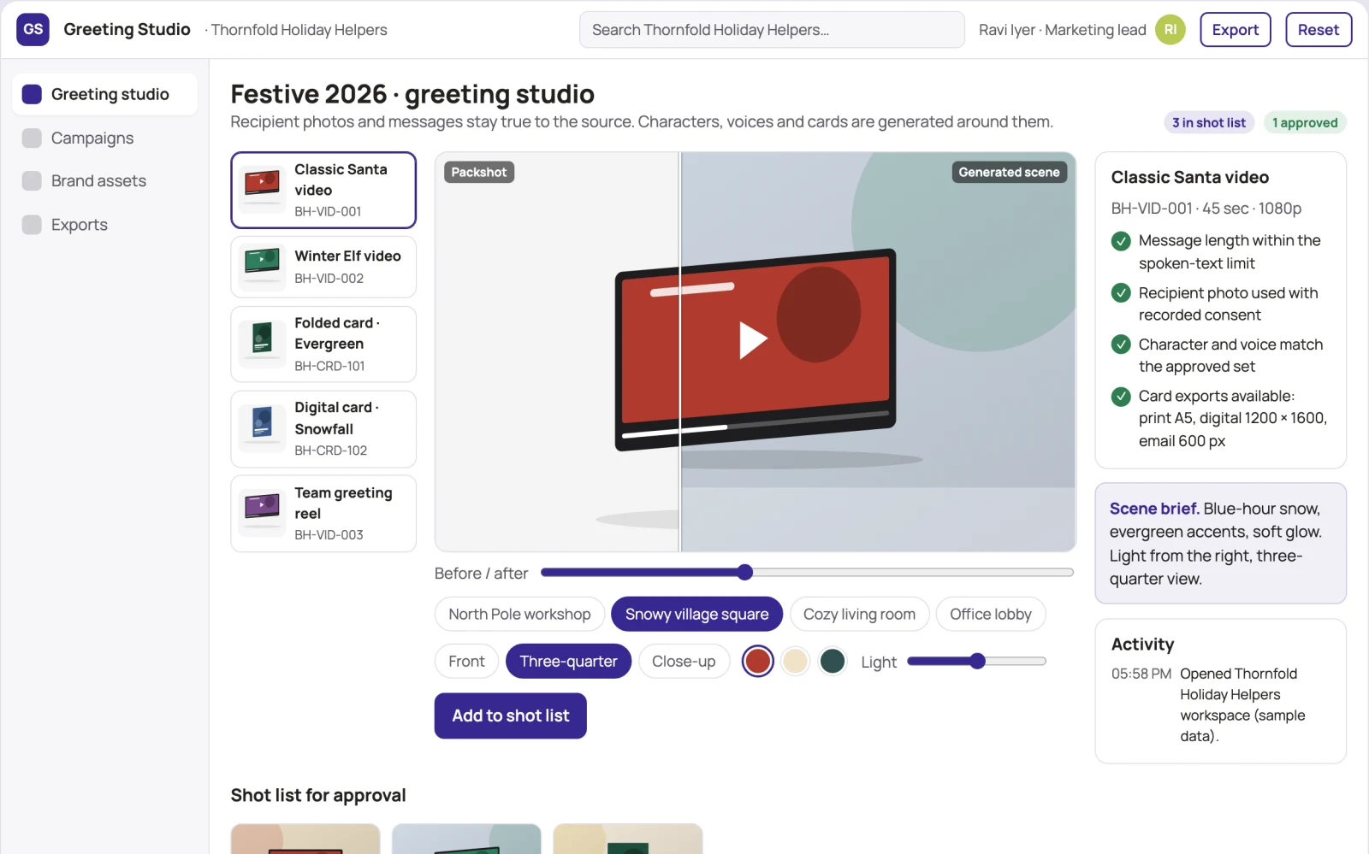This screenshot has width=1369, height=854.
Task: Click the Character and voice match check icon
Action: (x=1121, y=345)
